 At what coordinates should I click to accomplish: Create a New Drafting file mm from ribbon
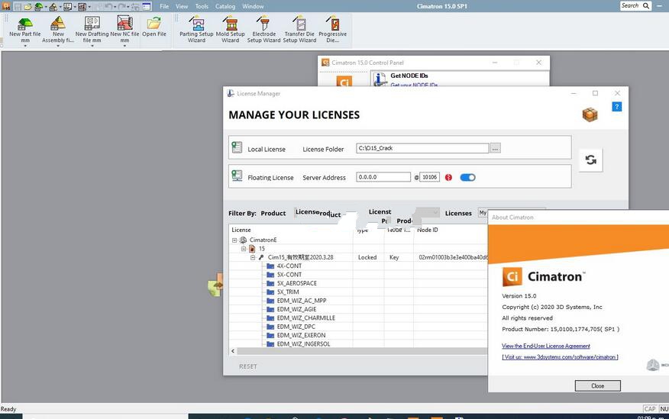(x=92, y=30)
